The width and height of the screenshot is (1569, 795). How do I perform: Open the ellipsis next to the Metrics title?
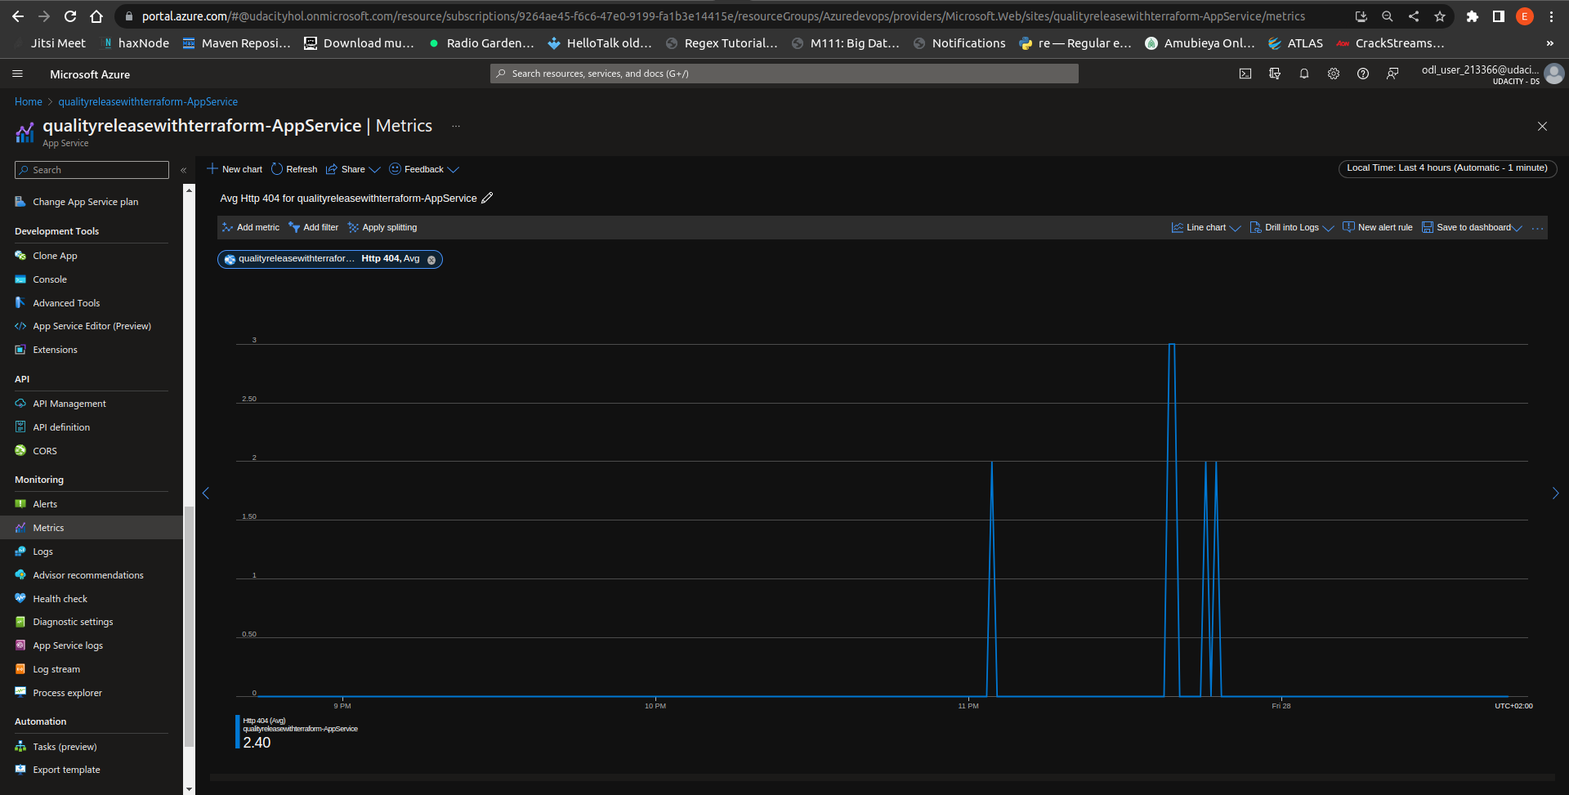(456, 126)
